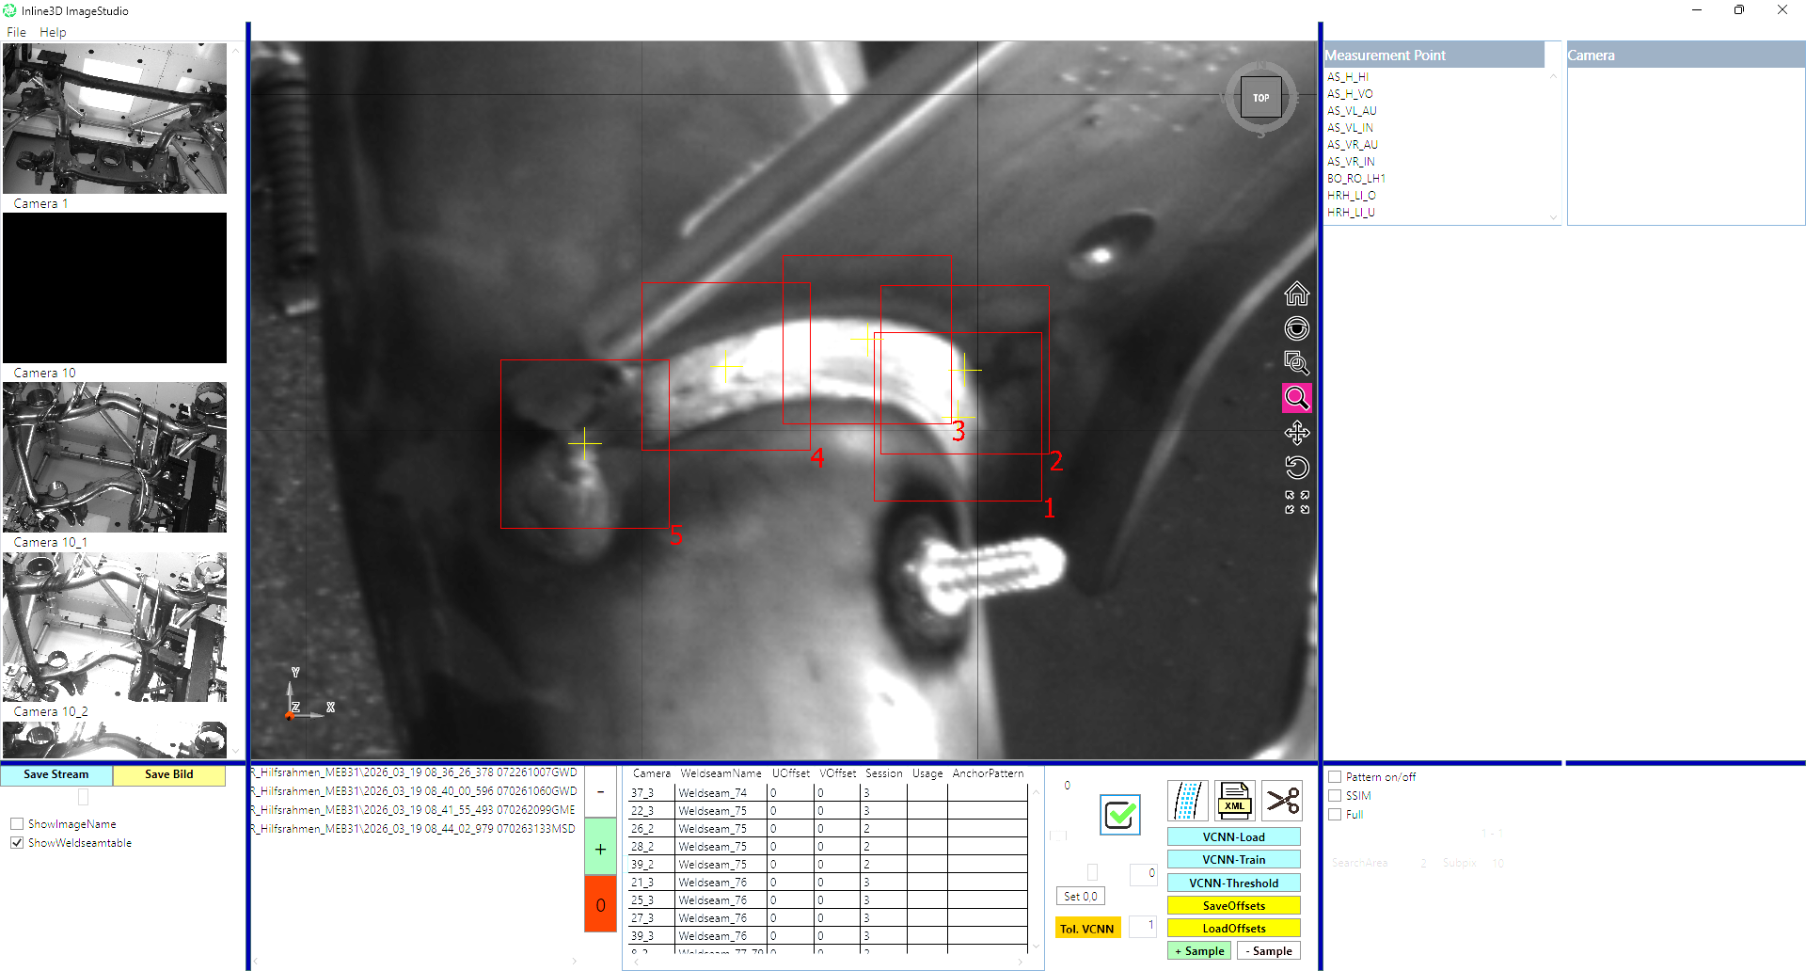
Task: Select table row with camera 37_3
Action: (828, 793)
